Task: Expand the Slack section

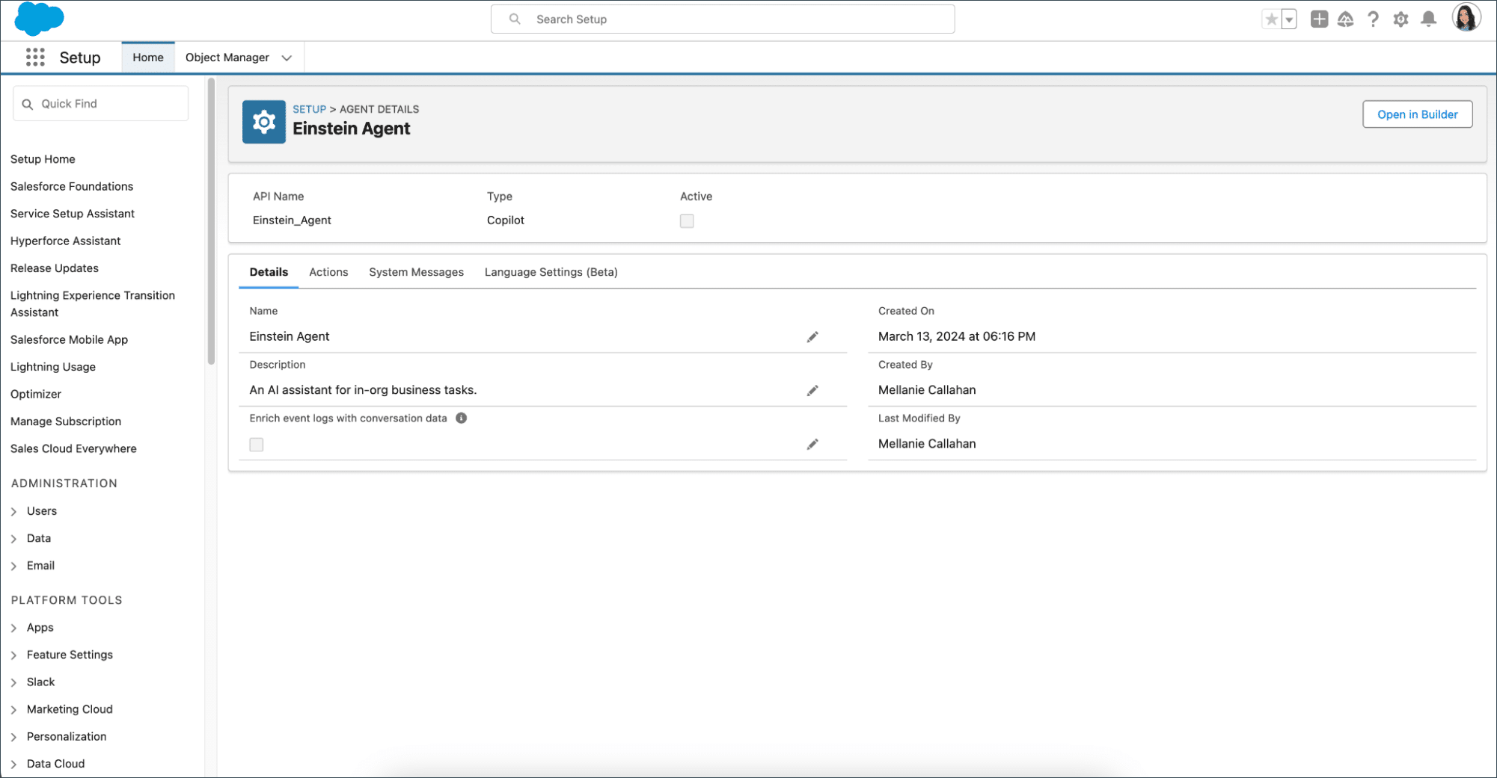Action: click(14, 682)
